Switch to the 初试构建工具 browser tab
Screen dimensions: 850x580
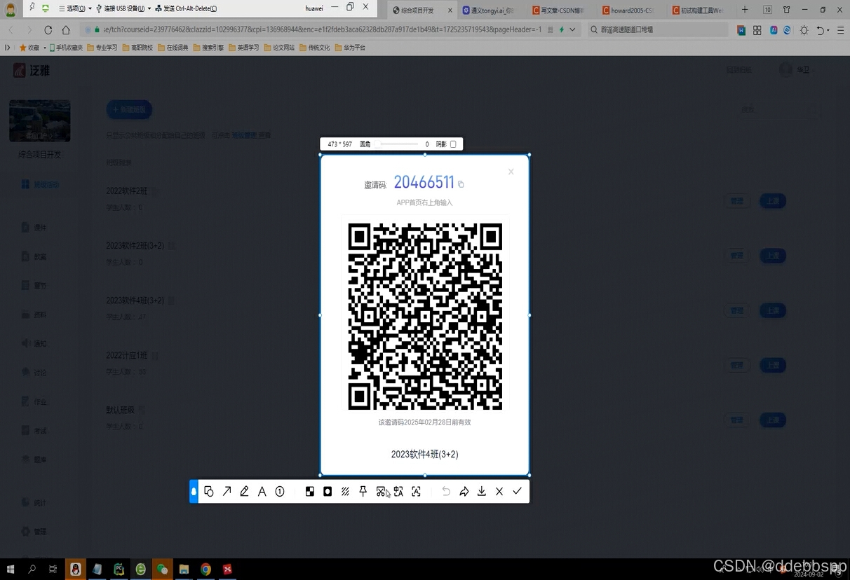point(700,10)
